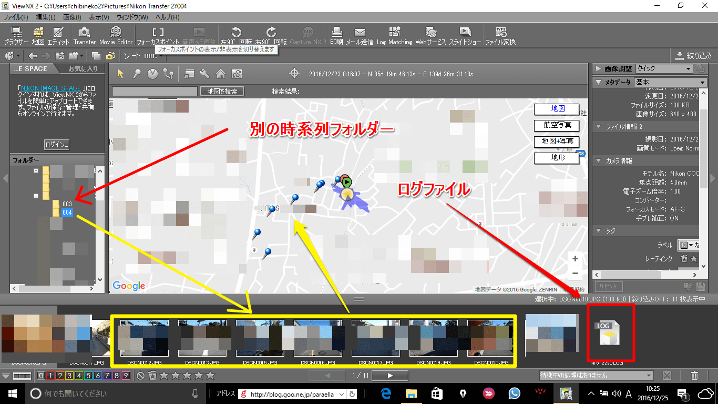Viewport: 718px width, 404px height.
Task: Open the メタデータ 基本 dropdown
Action: (x=670, y=83)
